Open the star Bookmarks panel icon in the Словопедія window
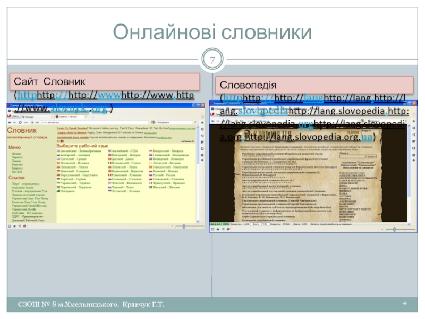This screenshot has width=425, height=319. [414, 121]
